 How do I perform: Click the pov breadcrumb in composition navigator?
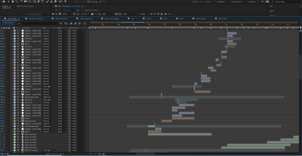78,10
